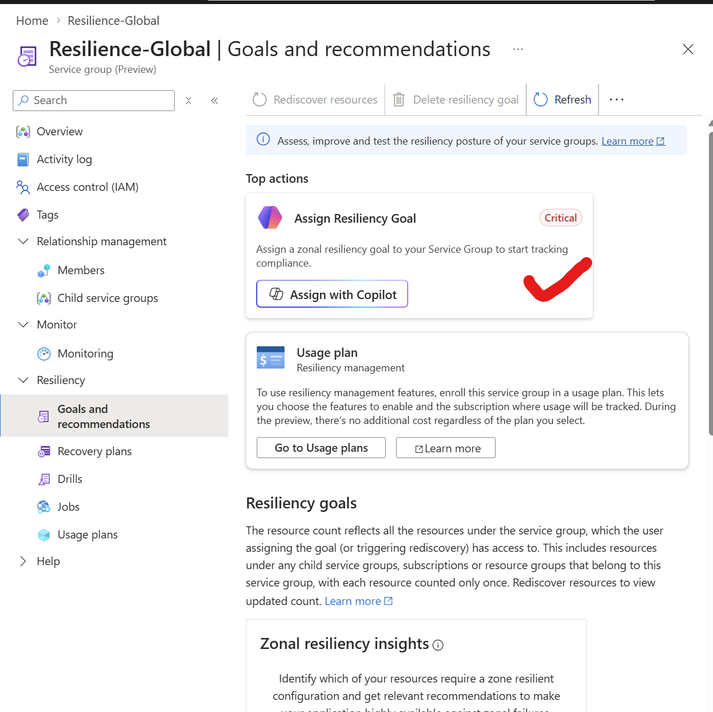This screenshot has width=713, height=712.
Task: Refresh the page using Refresh button
Action: 562,99
